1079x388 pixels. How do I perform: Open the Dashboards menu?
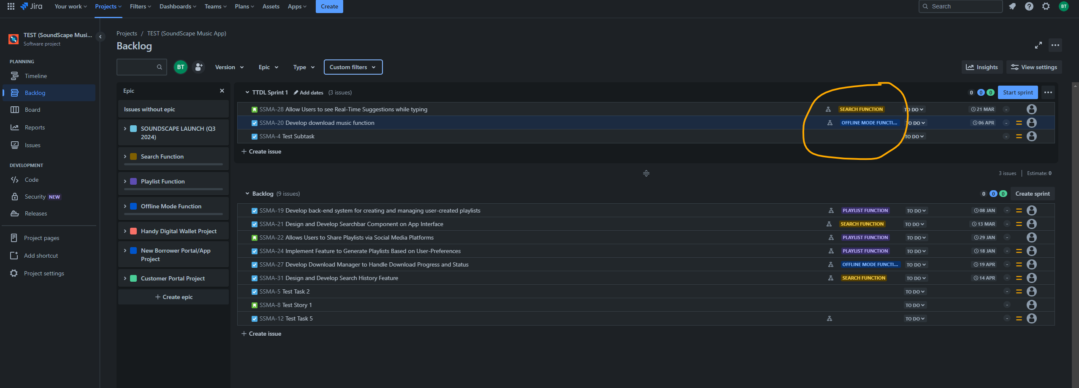(178, 6)
